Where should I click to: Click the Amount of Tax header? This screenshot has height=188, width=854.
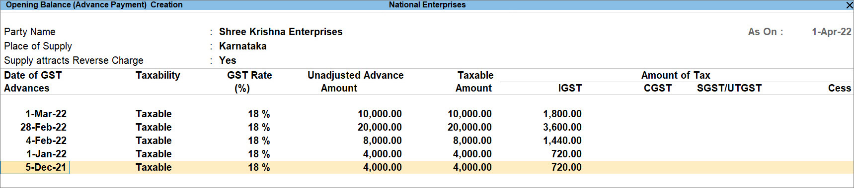click(676, 75)
